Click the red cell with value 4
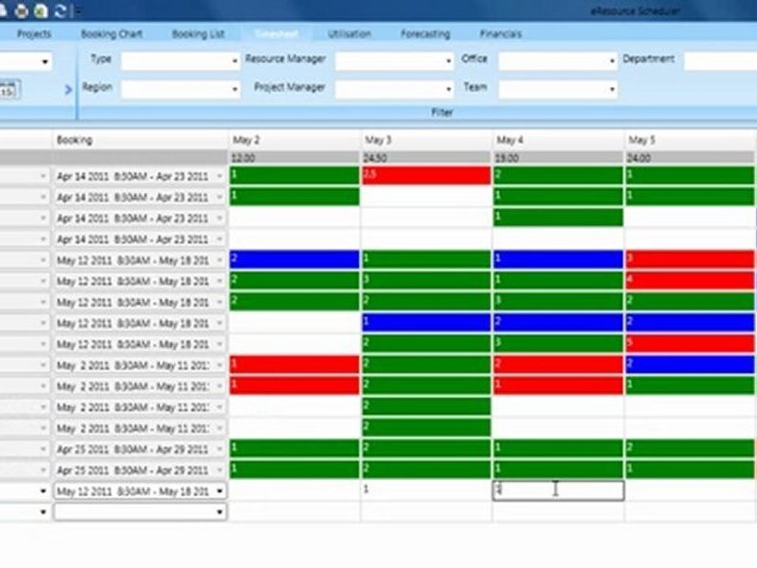 [x=690, y=280]
